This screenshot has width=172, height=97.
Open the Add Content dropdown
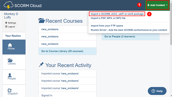(157, 5)
